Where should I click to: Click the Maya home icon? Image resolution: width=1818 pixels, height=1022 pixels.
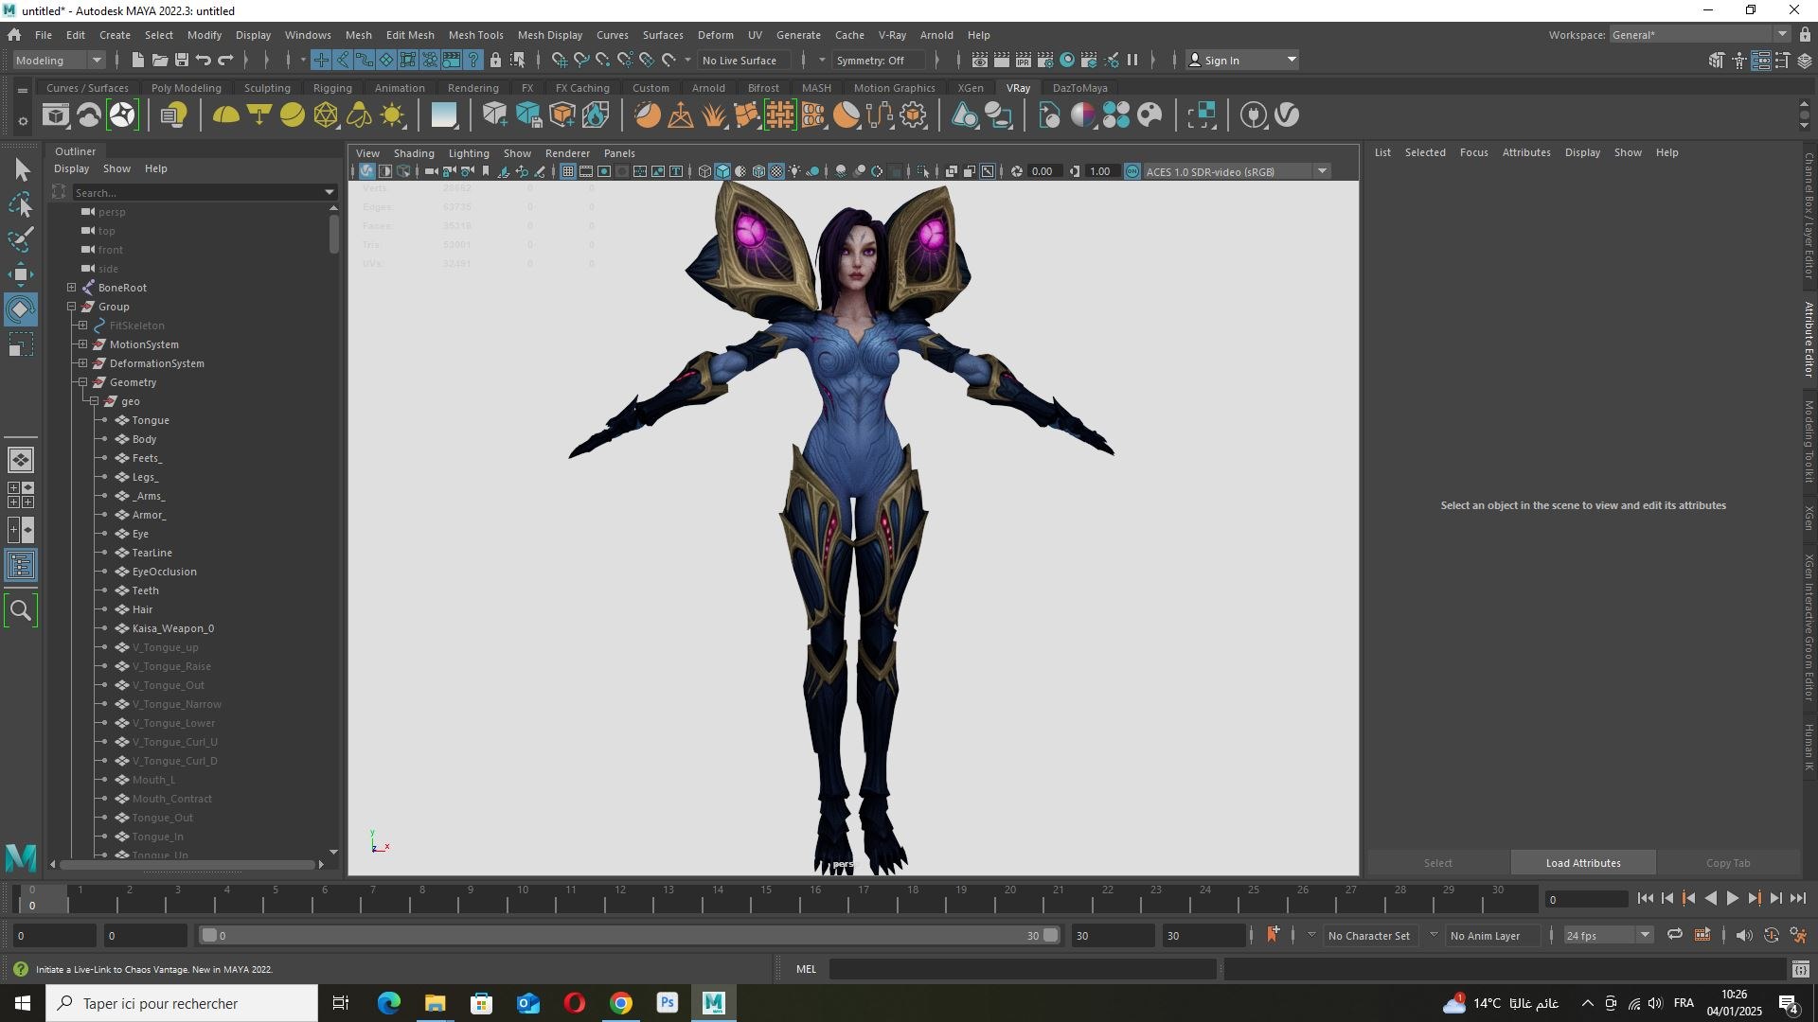(x=14, y=35)
